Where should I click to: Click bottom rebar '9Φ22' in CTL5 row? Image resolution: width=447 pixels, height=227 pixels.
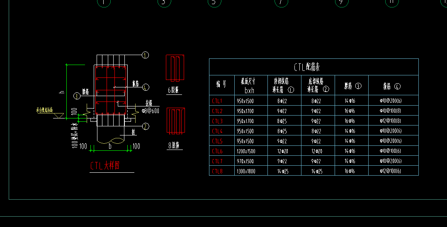[x=316, y=141]
